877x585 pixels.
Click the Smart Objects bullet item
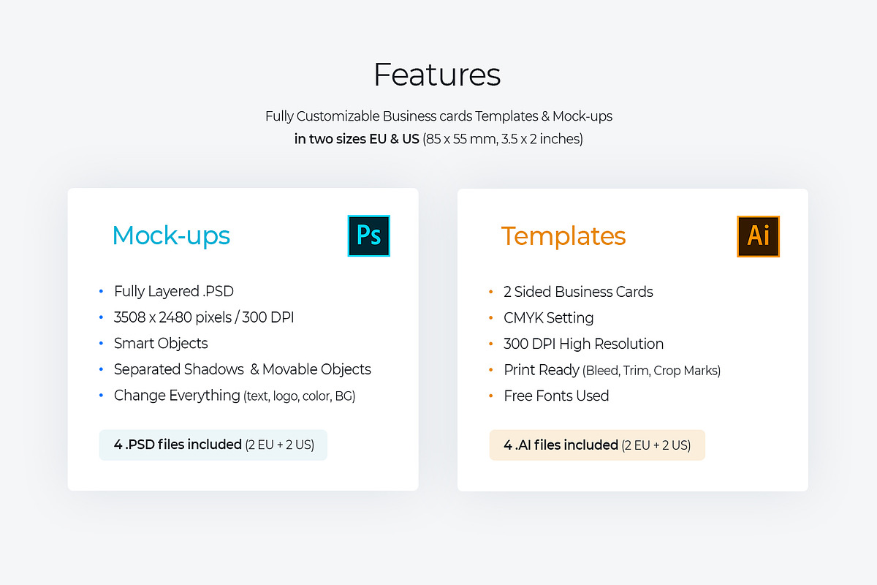click(161, 343)
